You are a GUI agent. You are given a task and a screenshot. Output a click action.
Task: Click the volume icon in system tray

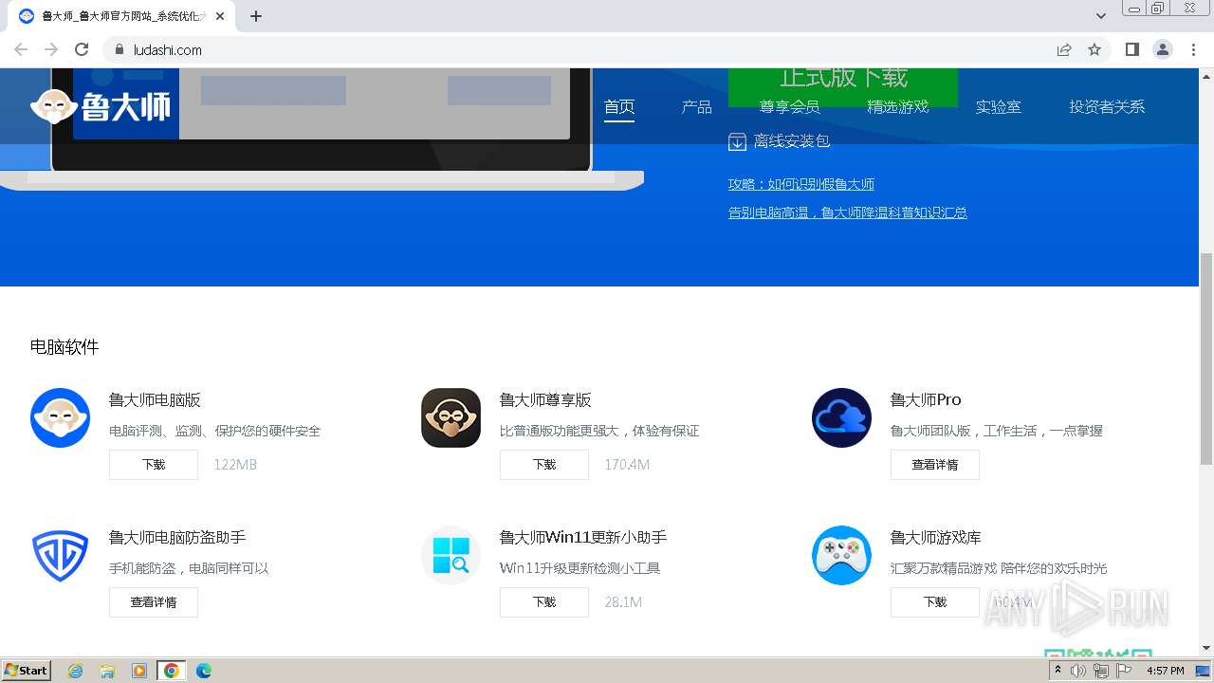(x=1078, y=671)
